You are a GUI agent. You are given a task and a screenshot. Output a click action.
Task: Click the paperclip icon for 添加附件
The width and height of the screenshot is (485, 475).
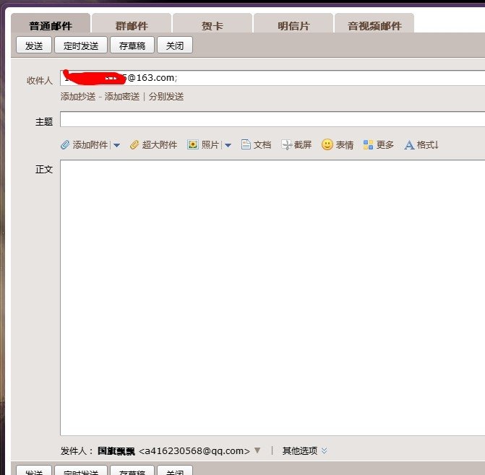click(65, 144)
